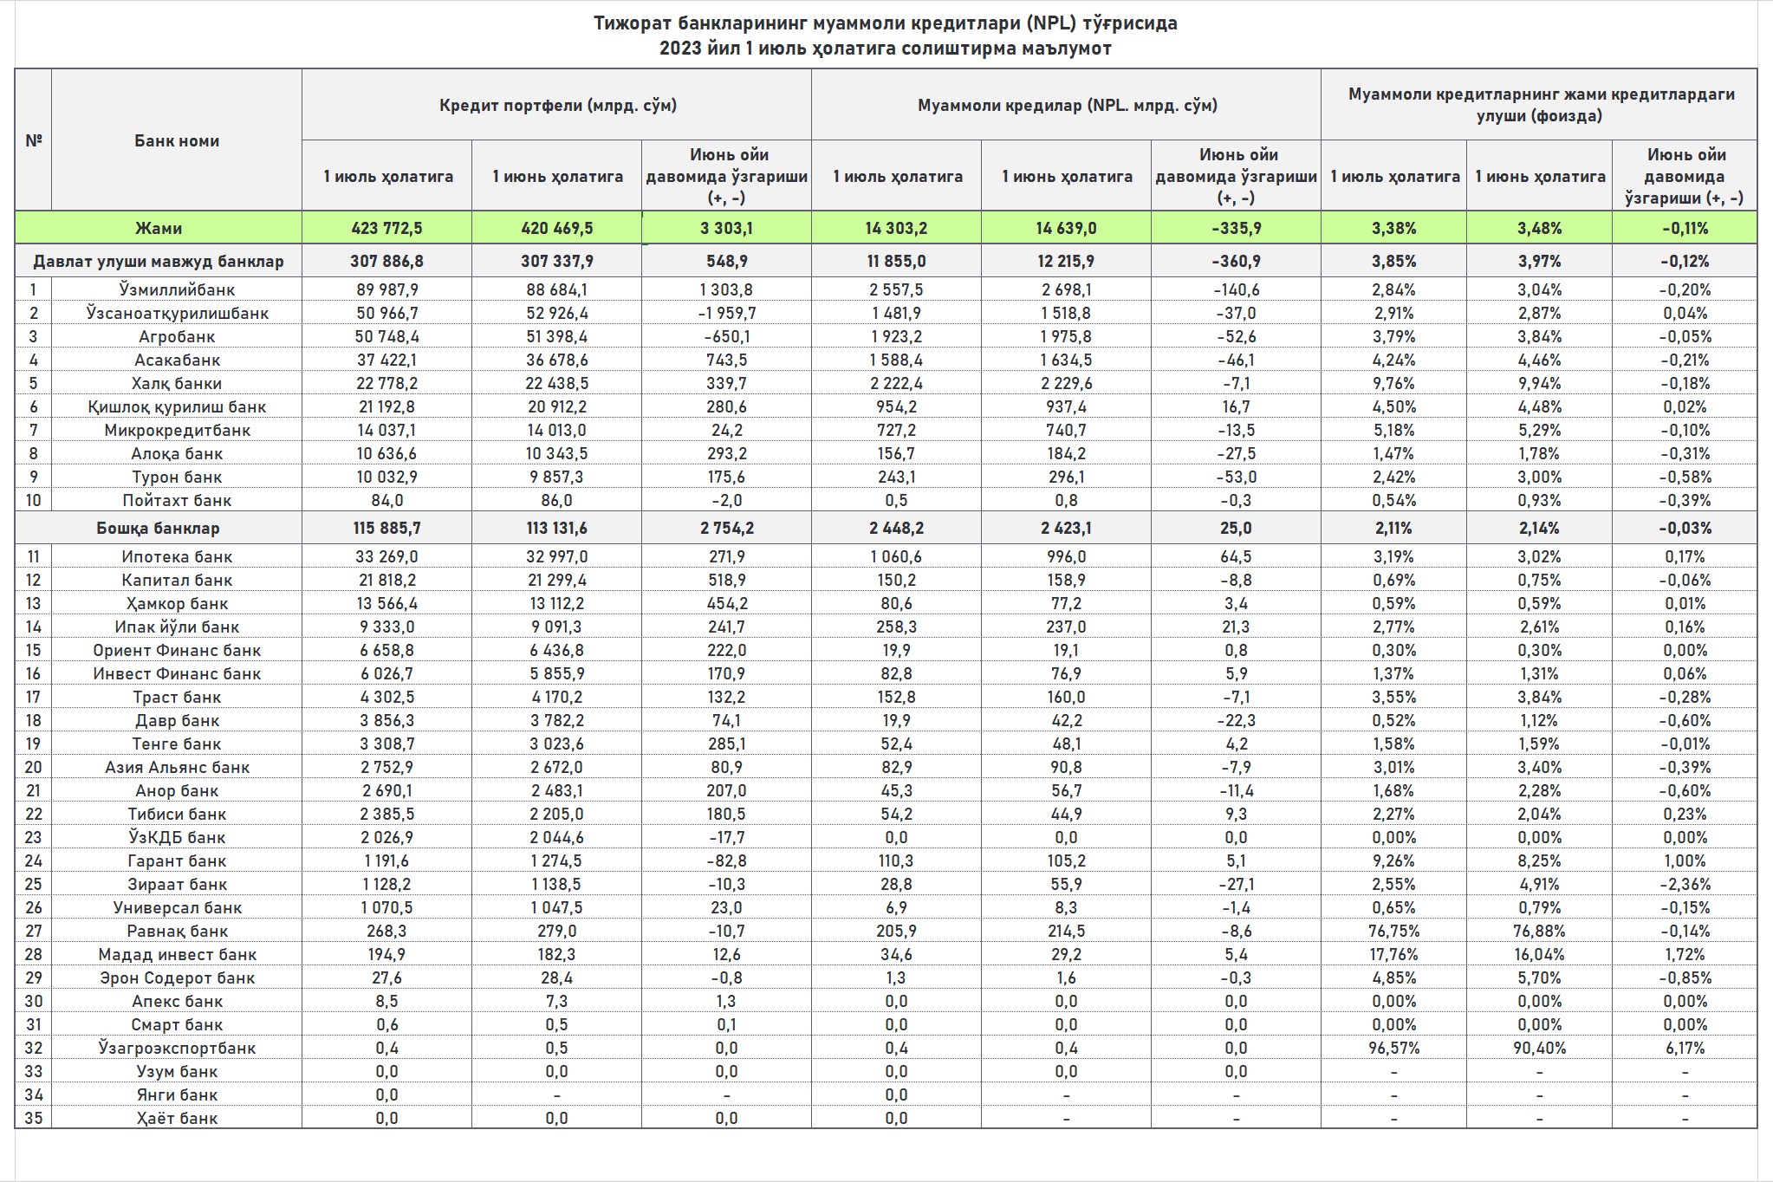1773x1182 pixels.
Task: Click the Жами total row label
Action: pos(159,228)
